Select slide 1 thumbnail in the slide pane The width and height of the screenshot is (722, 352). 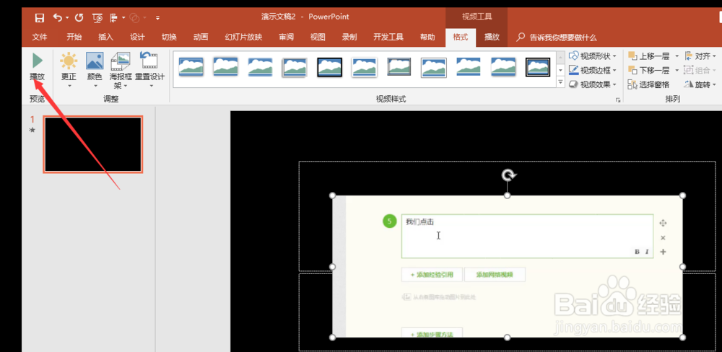click(93, 144)
